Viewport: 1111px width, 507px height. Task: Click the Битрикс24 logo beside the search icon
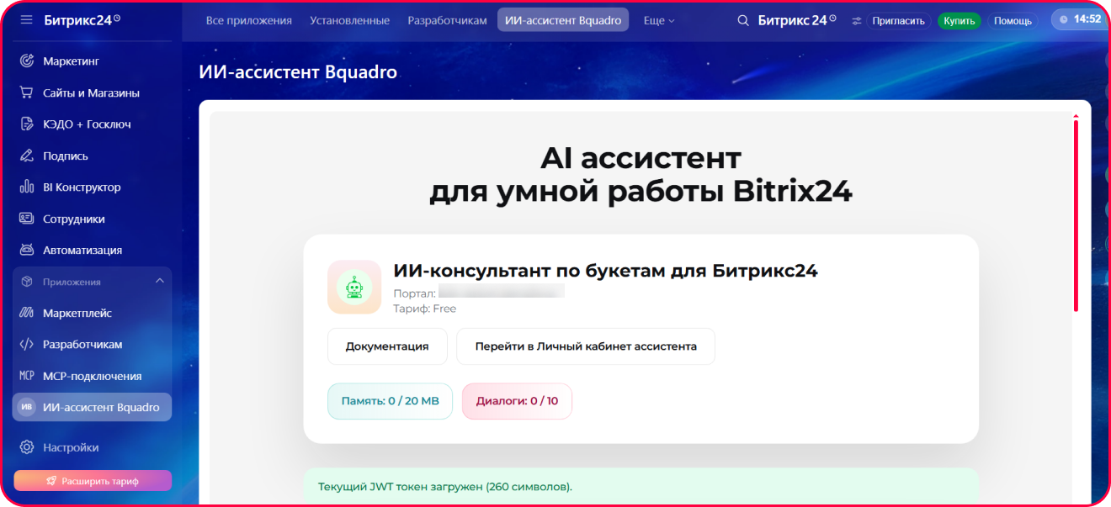pyautogui.click(x=798, y=20)
